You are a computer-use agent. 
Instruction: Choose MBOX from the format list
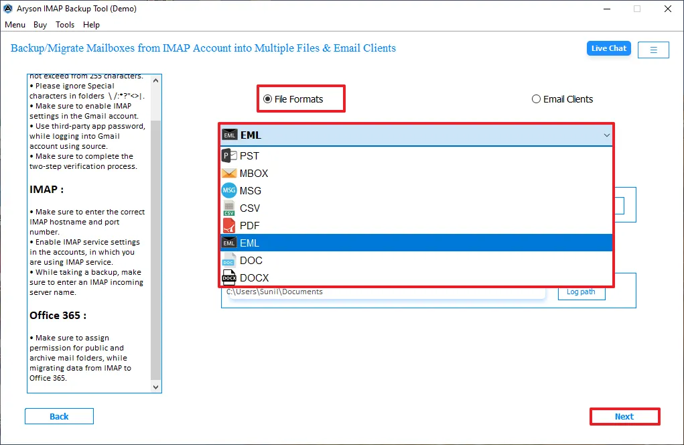pyautogui.click(x=416, y=173)
